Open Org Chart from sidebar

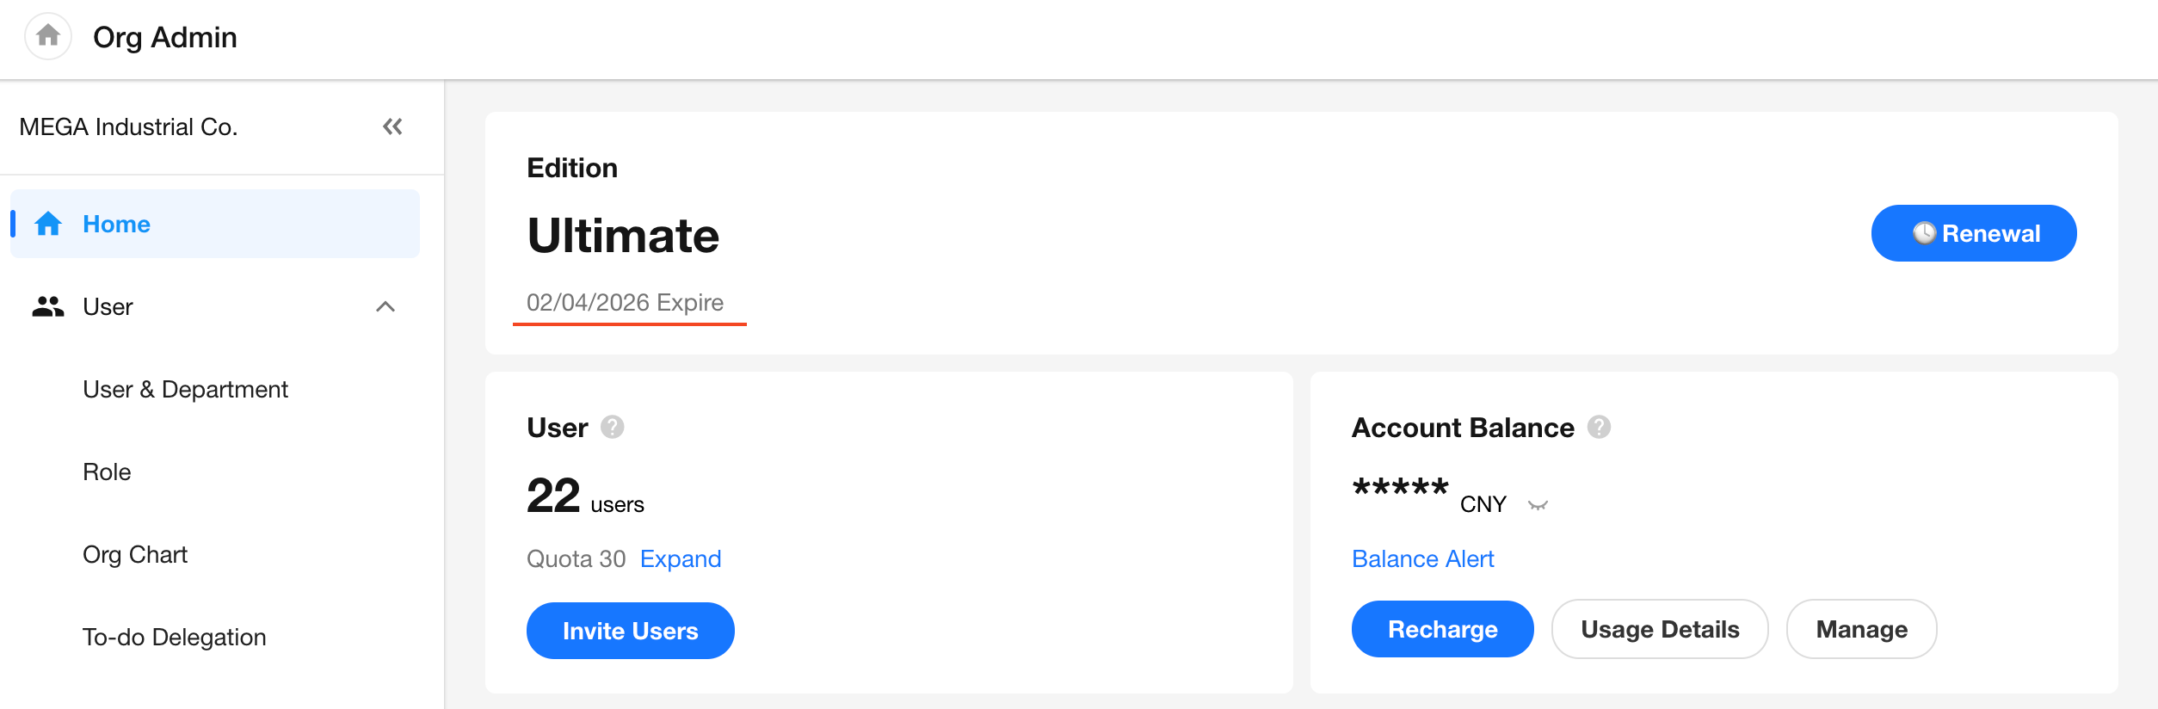tap(135, 555)
